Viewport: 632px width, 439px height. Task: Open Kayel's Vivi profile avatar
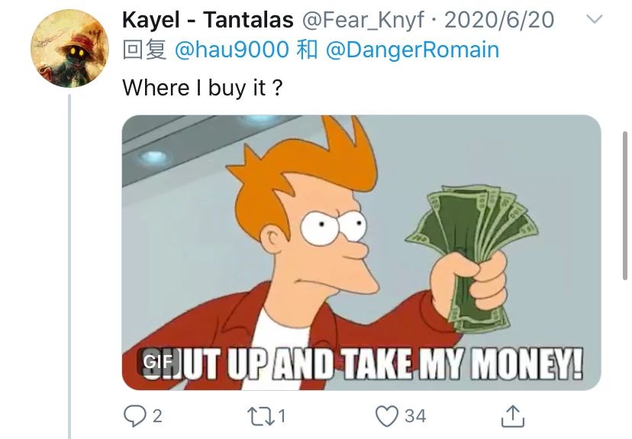69,48
